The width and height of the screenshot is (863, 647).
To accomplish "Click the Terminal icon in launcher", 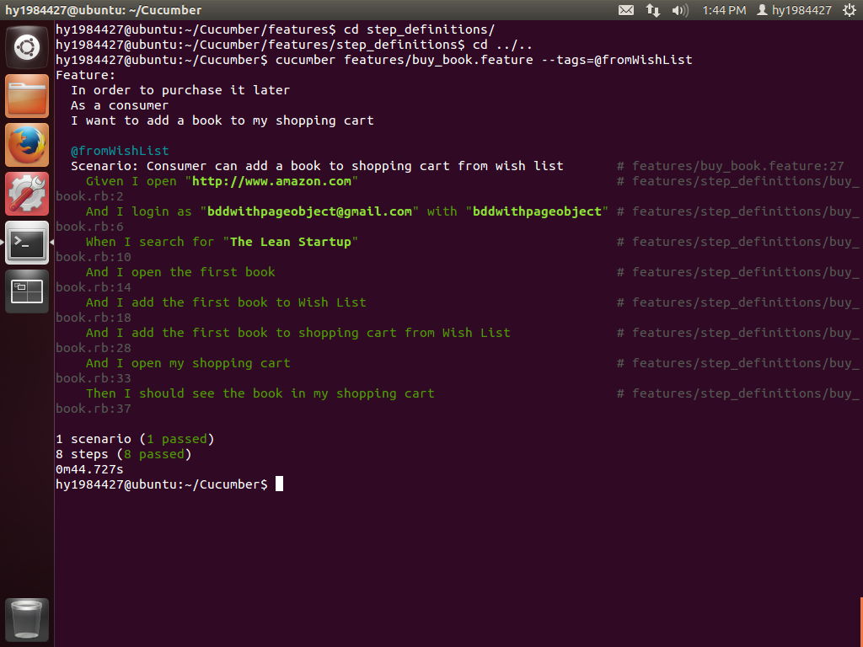I will 26,243.
